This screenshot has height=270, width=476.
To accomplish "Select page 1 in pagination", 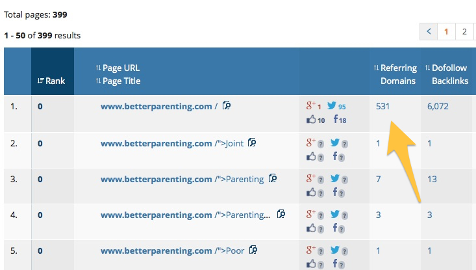I will click(x=447, y=31).
